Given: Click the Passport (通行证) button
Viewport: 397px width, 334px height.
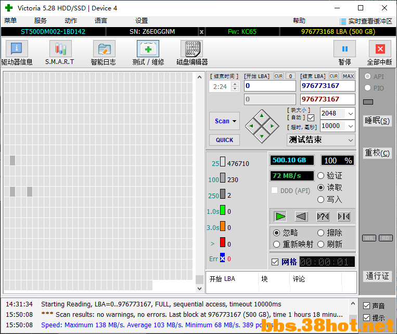Looking at the screenshot, I should point(377,276).
